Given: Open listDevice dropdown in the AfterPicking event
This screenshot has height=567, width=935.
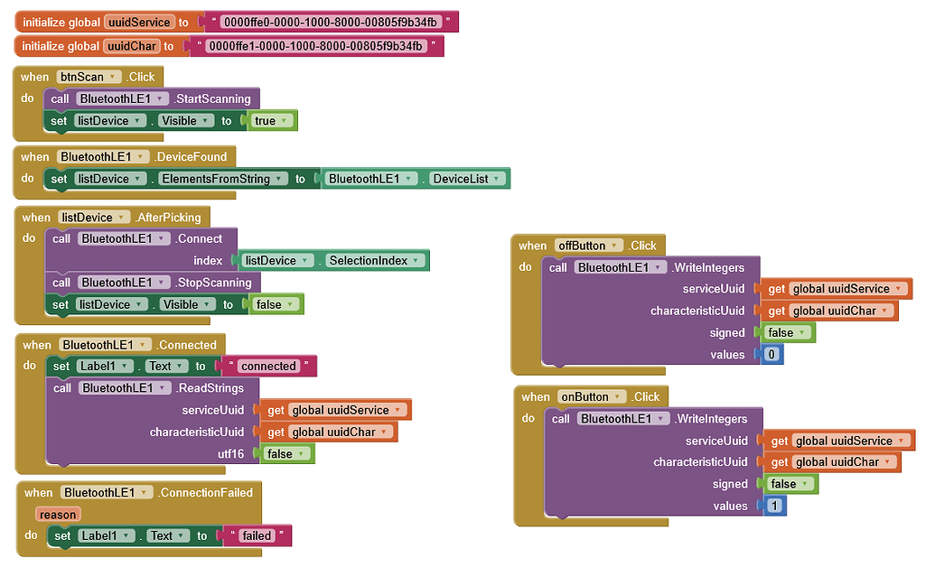Looking at the screenshot, I should pos(94,218).
